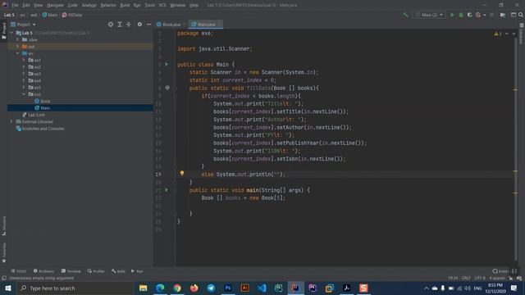This screenshot has height=295, width=525.
Task: Open the Problems tool window
Action: point(43,271)
